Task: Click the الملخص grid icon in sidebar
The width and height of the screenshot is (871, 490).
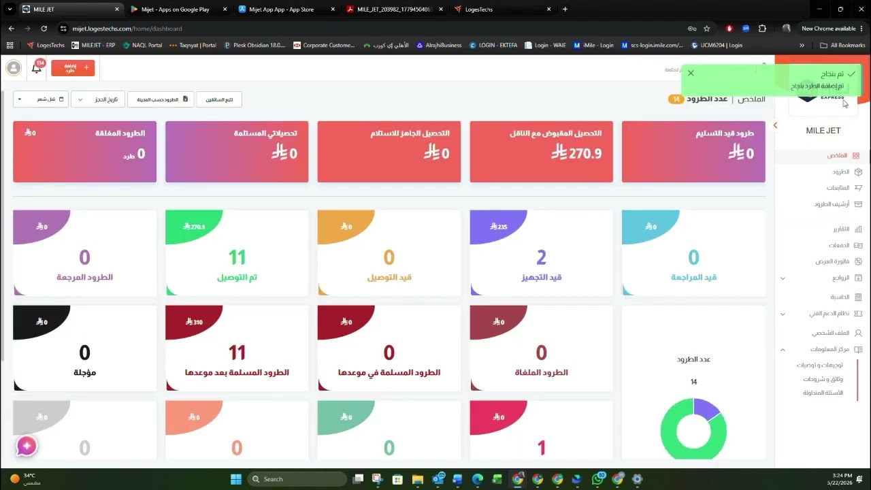Action: pyautogui.click(x=856, y=156)
